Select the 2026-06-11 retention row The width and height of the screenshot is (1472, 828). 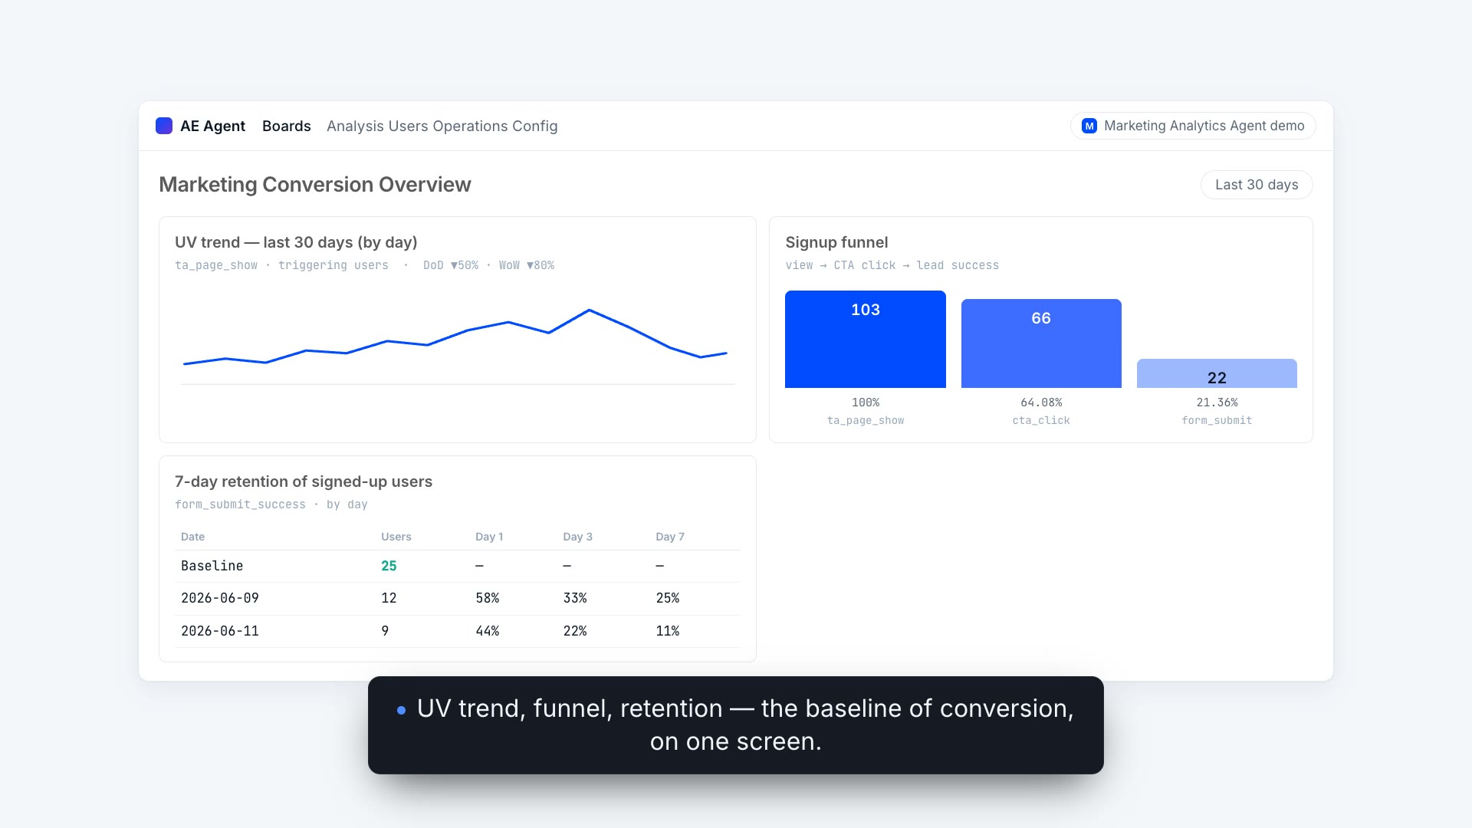click(458, 631)
